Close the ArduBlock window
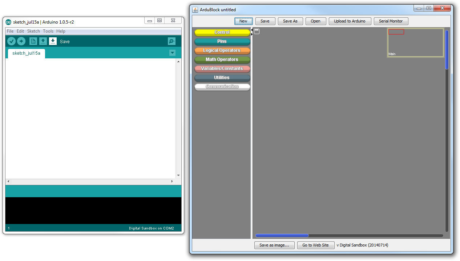This screenshot has height=261, width=460. (442, 8)
